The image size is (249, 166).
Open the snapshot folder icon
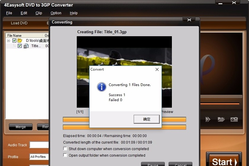pyautogui.click(x=221, y=119)
